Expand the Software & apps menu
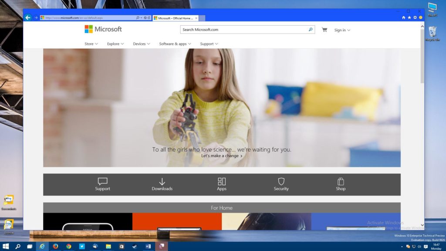Viewport: 446px width, 251px height. click(x=175, y=44)
